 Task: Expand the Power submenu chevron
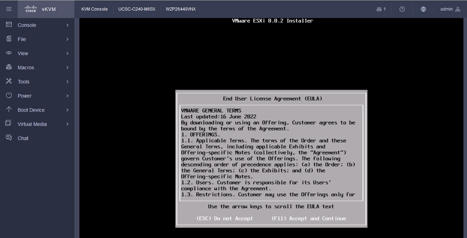(x=67, y=96)
